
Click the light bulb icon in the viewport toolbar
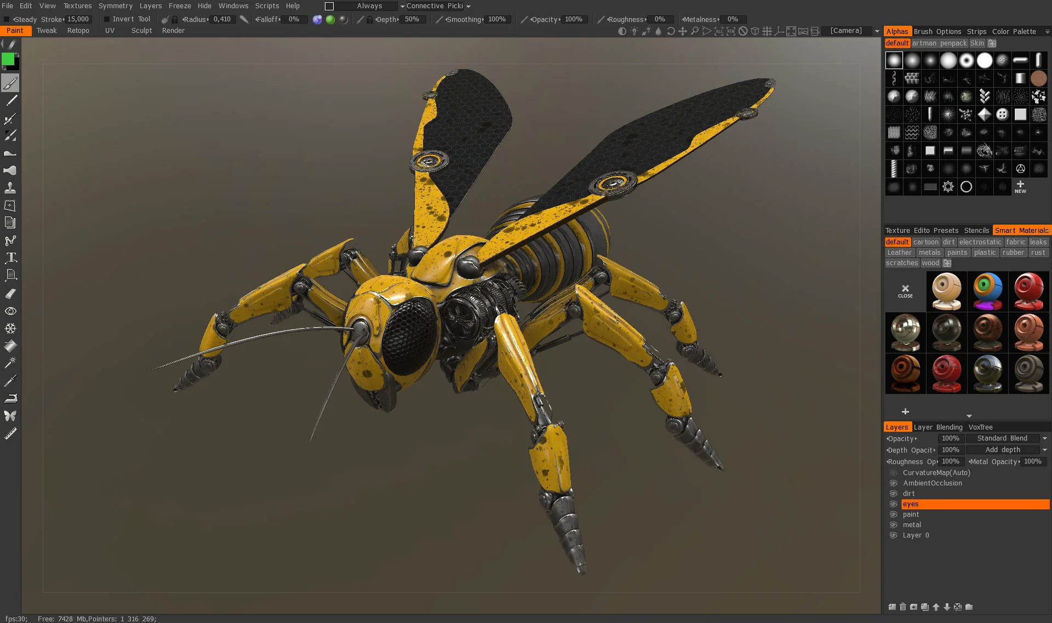click(x=634, y=31)
